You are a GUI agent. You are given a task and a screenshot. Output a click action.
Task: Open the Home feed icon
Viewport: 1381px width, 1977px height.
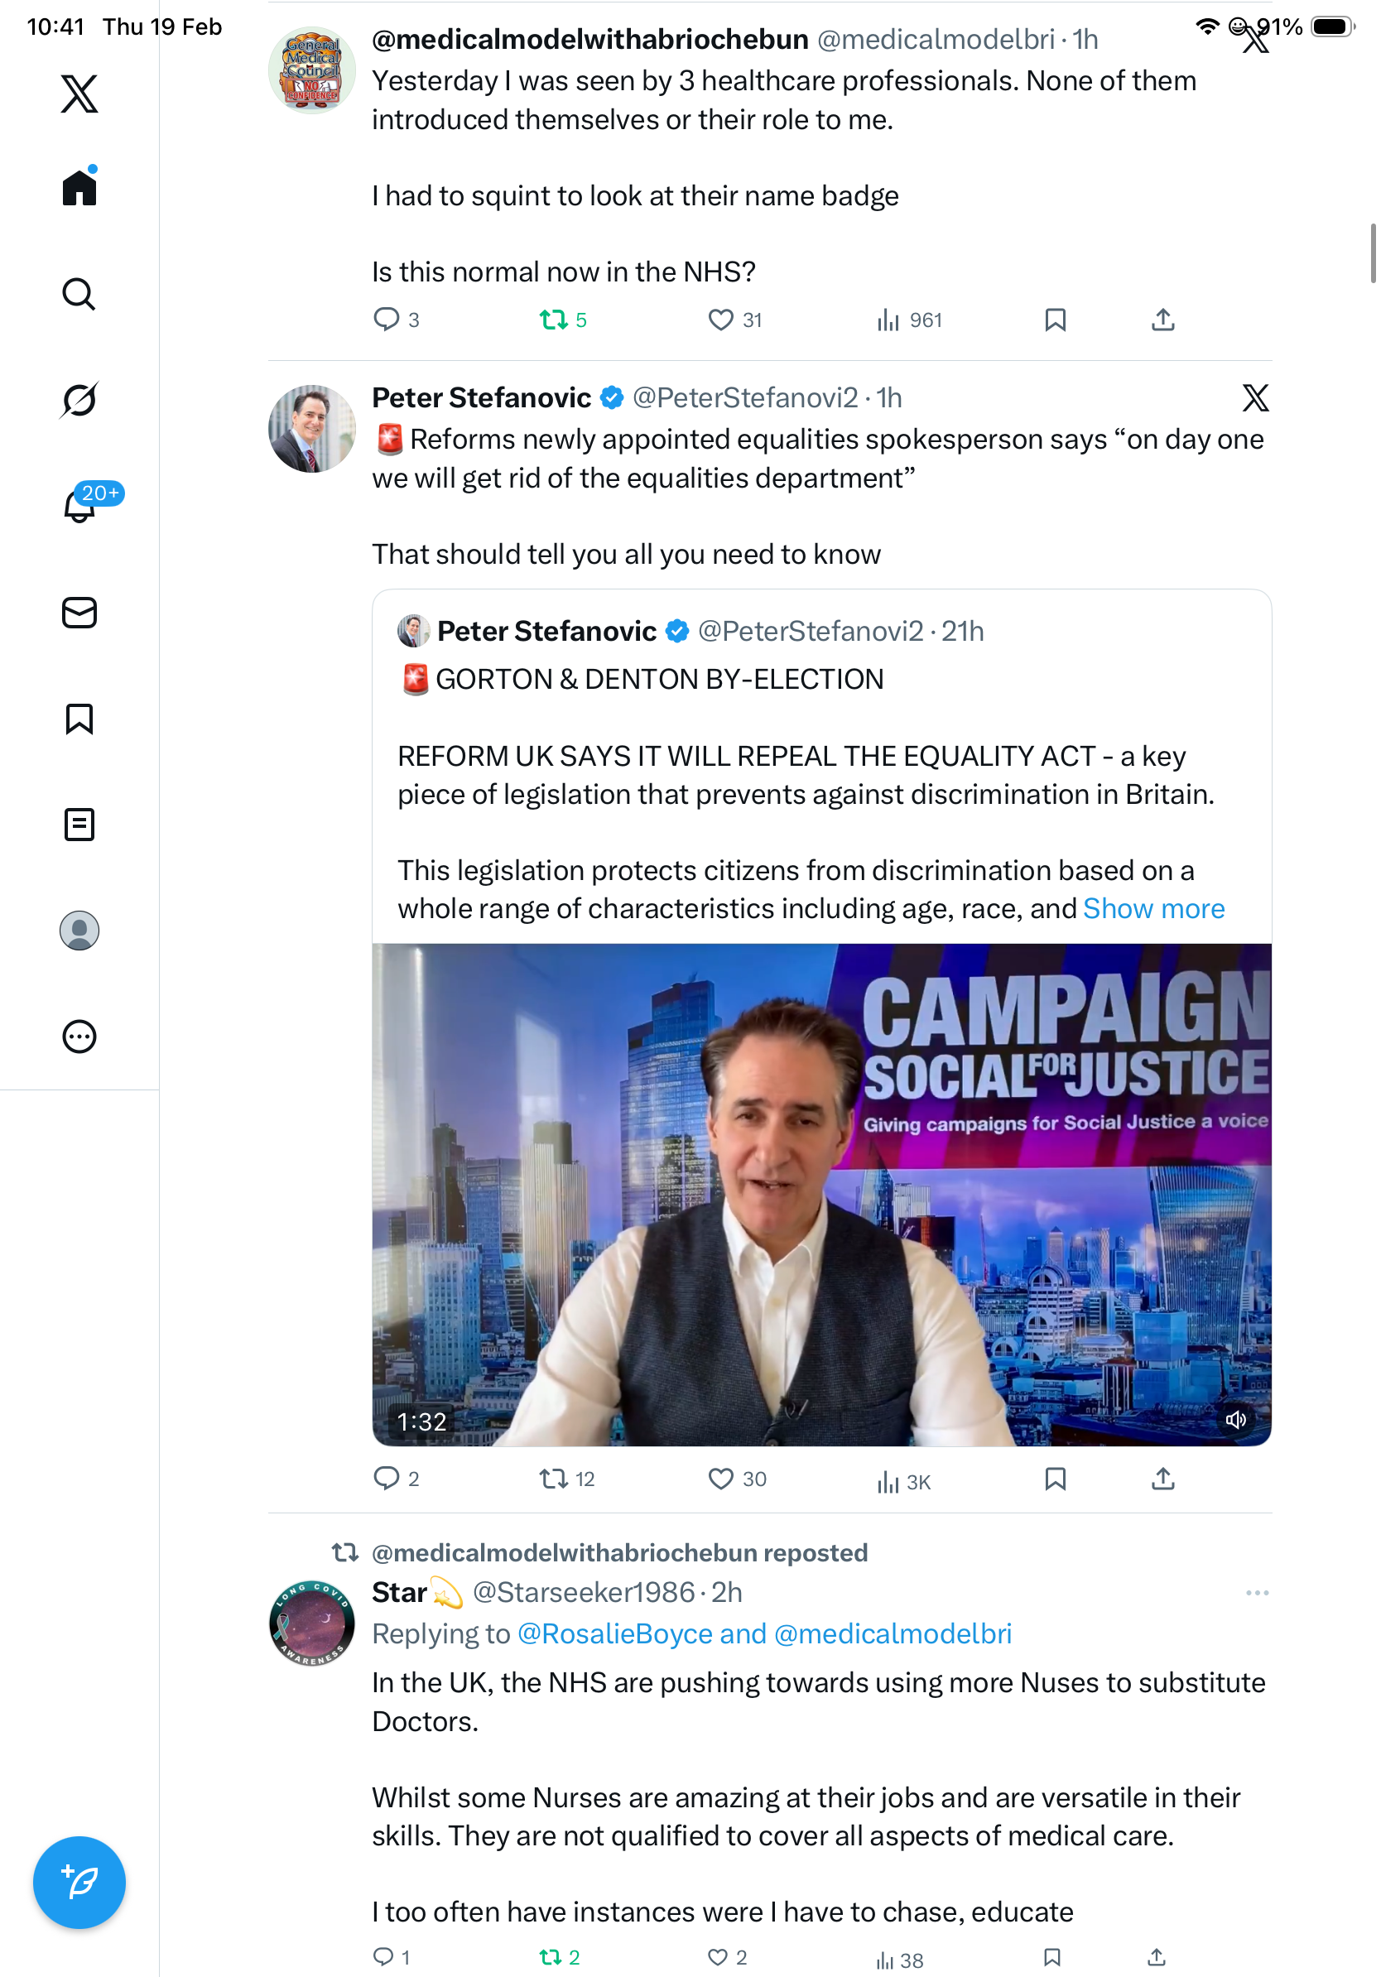[x=79, y=187]
